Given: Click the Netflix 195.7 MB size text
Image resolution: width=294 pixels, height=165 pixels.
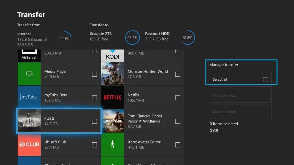Looking at the screenshot, I should pyautogui.click(x=136, y=100).
